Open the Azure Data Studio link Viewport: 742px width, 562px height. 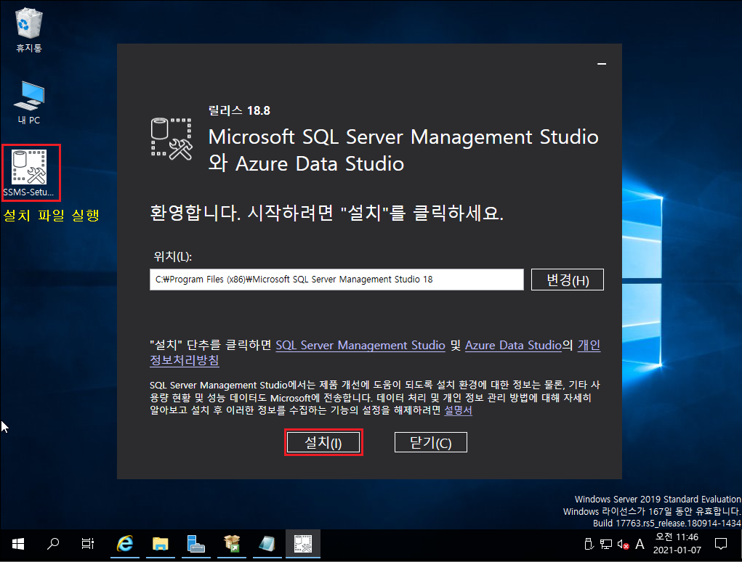[513, 345]
